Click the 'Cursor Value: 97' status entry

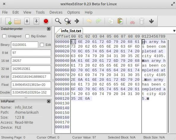pos(84,137)
